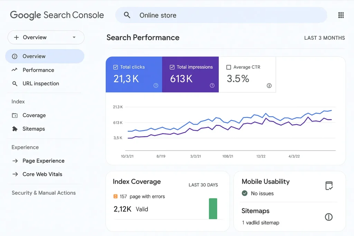The height and width of the screenshot is (236, 354).
Task: Click the 613 K y-axis label
Action: [118, 123]
